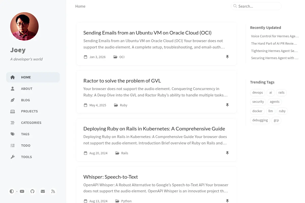Open 'Voice Control for Hermes' recent post
The height and width of the screenshot is (203, 305).
pyautogui.click(x=275, y=36)
